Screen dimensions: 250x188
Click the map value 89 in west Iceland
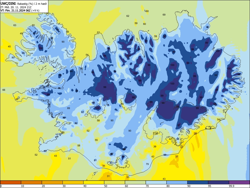(x=68, y=108)
